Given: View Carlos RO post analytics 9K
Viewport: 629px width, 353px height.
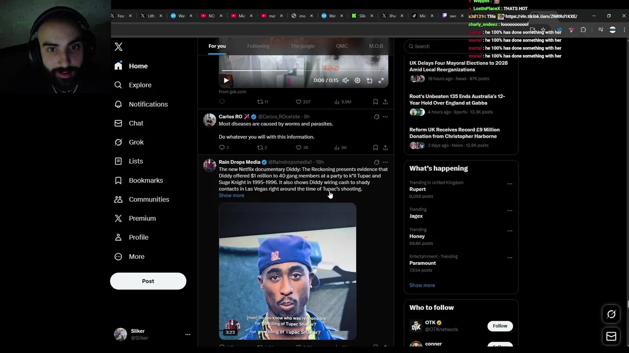Looking at the screenshot, I should [341, 148].
